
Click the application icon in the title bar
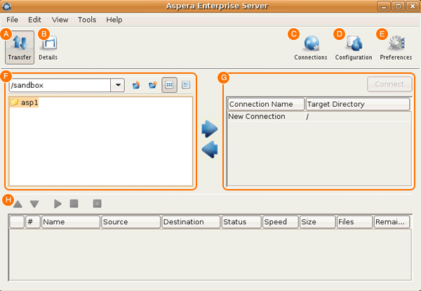pyautogui.click(x=7, y=6)
